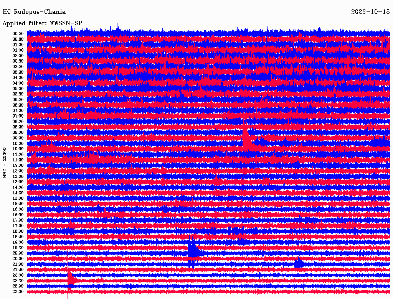
Task: Click the 09:30 time label
Action: (x=18, y=138)
